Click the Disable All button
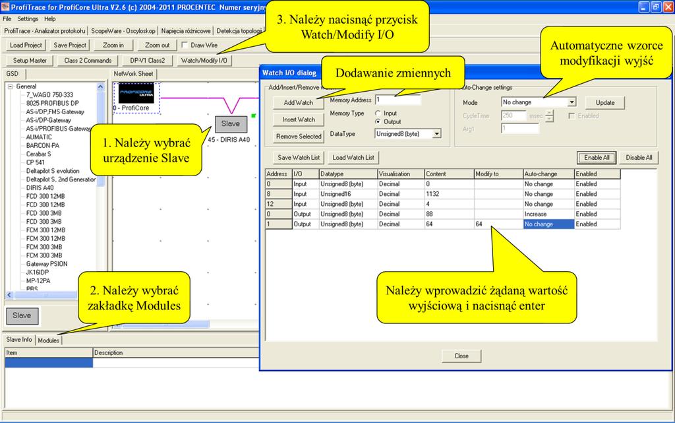675x423 pixels. point(639,158)
